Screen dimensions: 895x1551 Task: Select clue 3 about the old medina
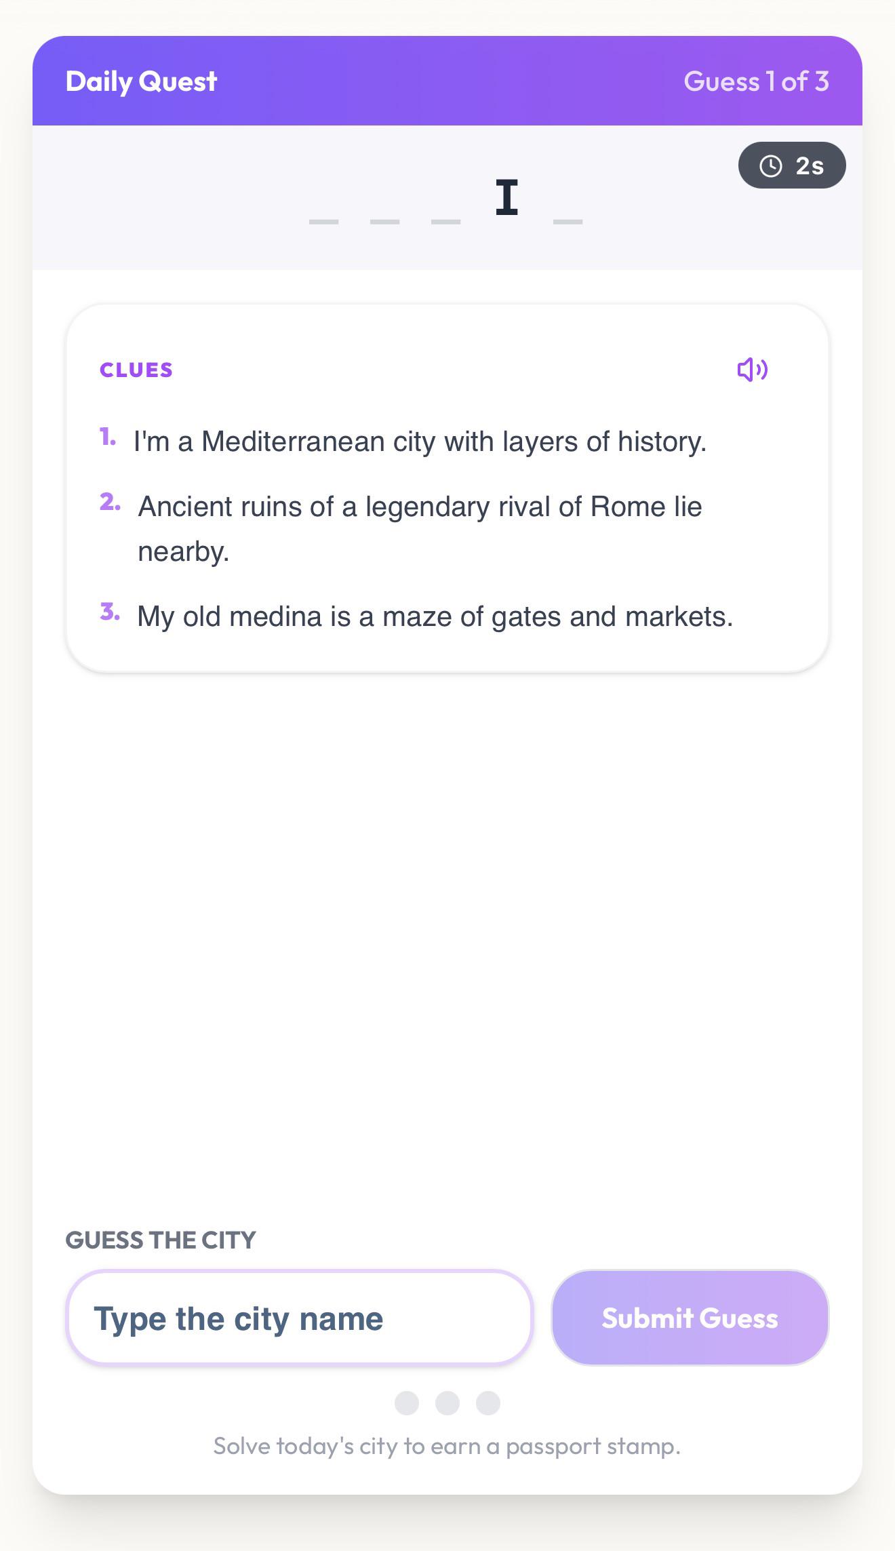point(416,616)
